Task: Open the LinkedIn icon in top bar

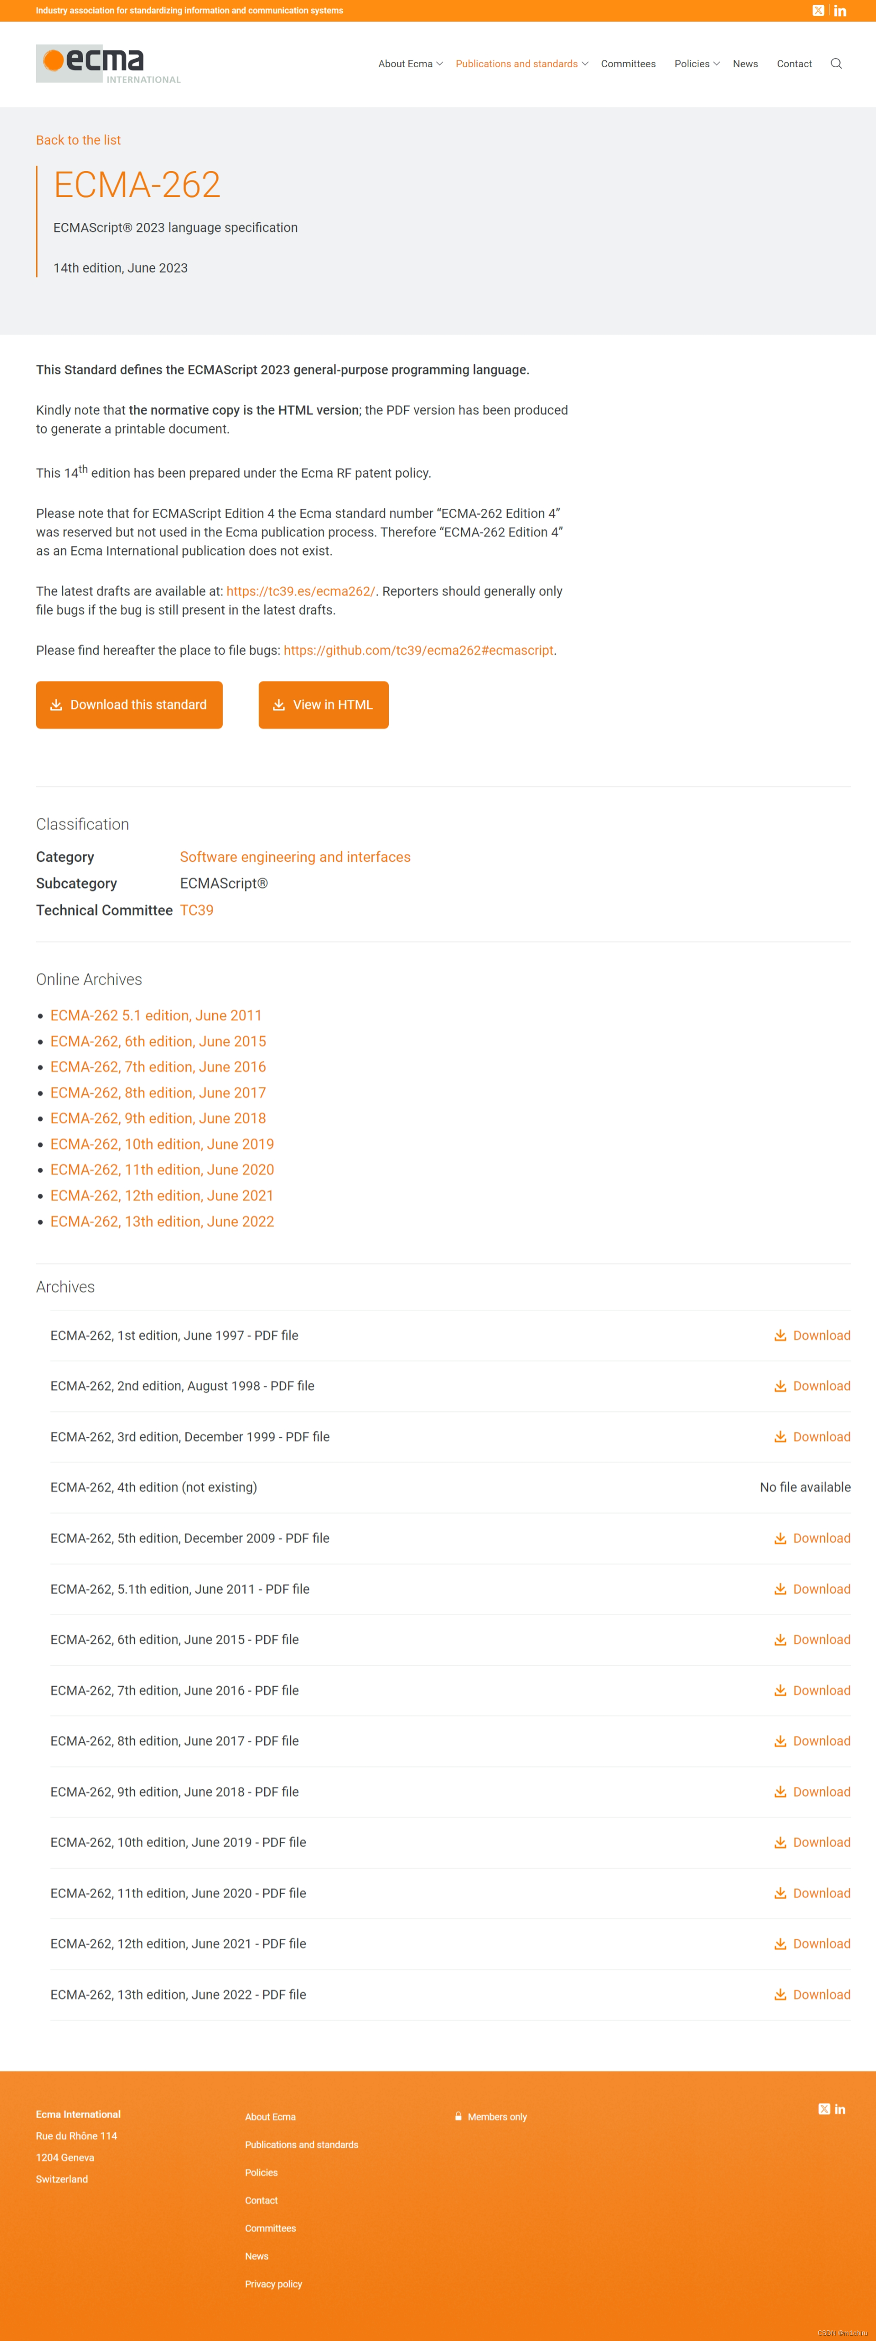Action: pos(841,11)
